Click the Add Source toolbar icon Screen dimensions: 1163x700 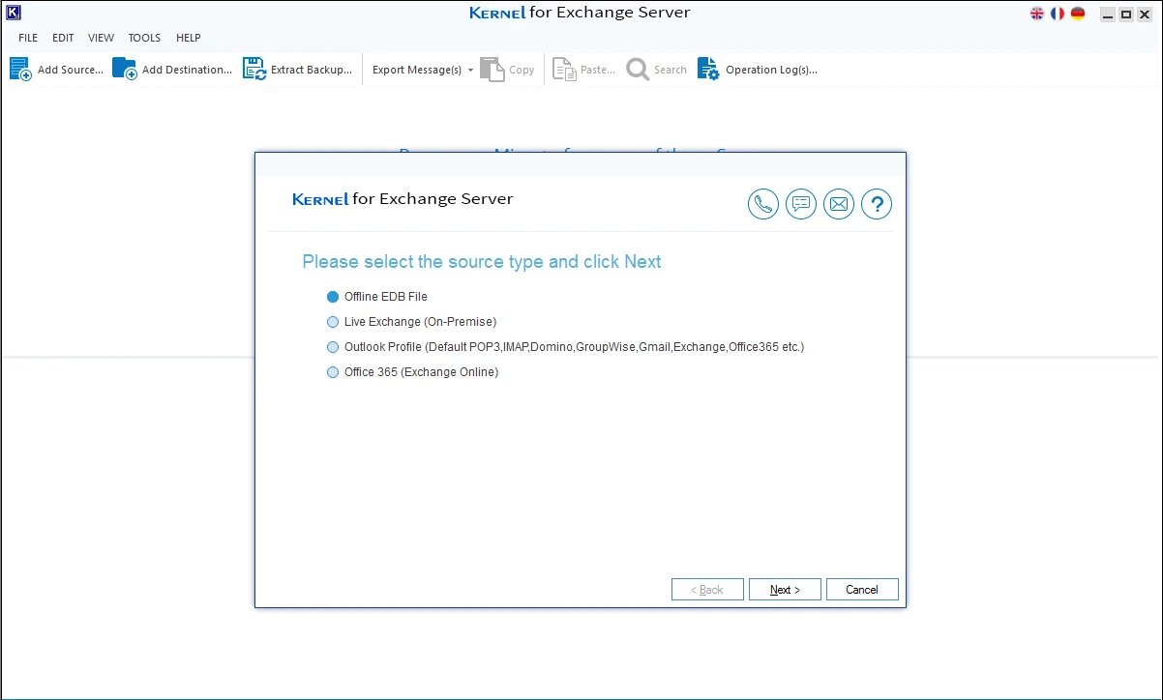20,70
